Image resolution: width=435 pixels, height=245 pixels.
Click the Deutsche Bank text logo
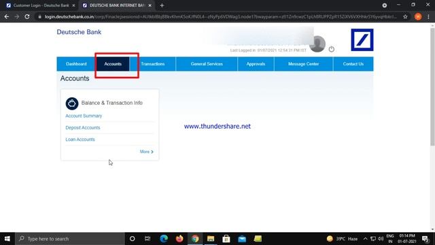[79, 32]
